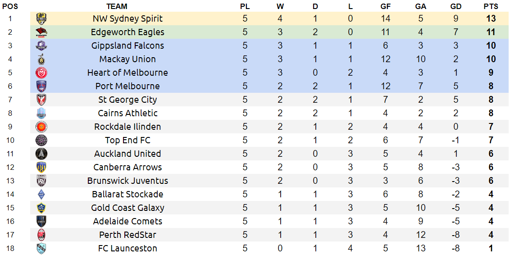Click the Heart of Melbourne red badge

point(41,73)
